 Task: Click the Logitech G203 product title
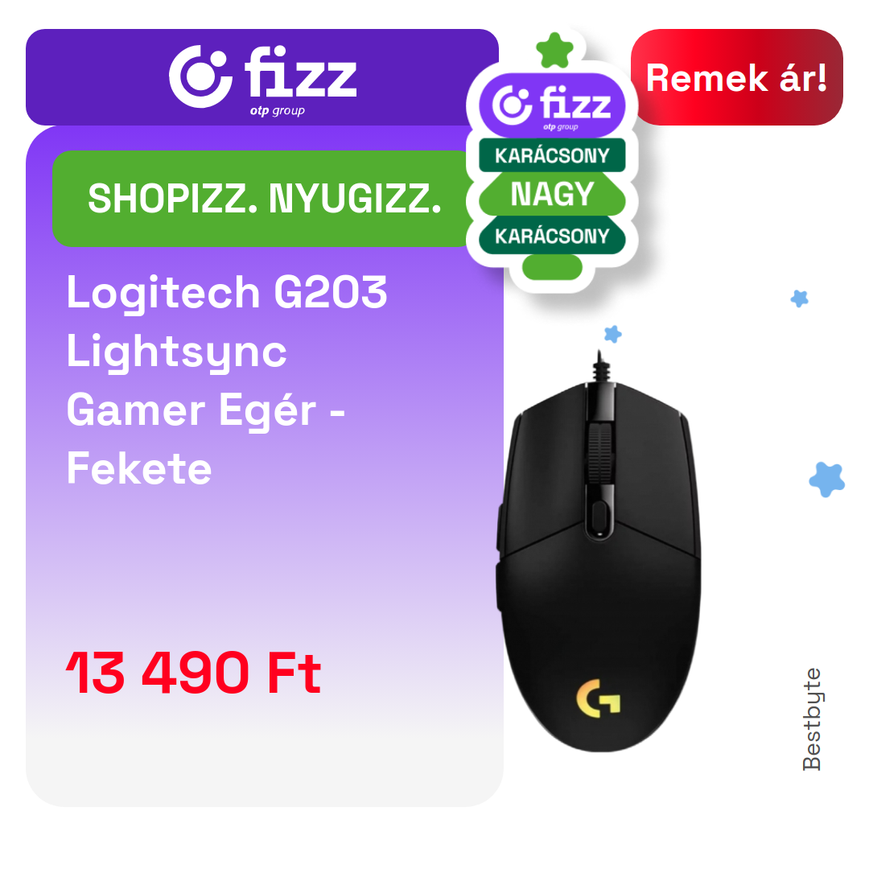(x=227, y=380)
